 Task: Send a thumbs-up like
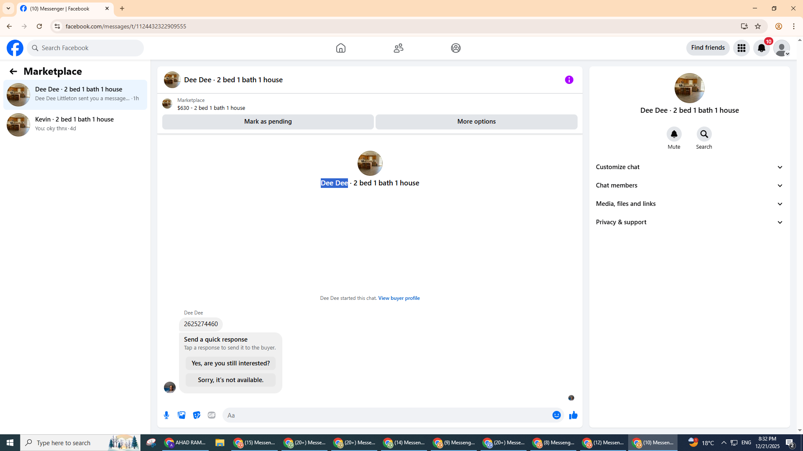573,415
